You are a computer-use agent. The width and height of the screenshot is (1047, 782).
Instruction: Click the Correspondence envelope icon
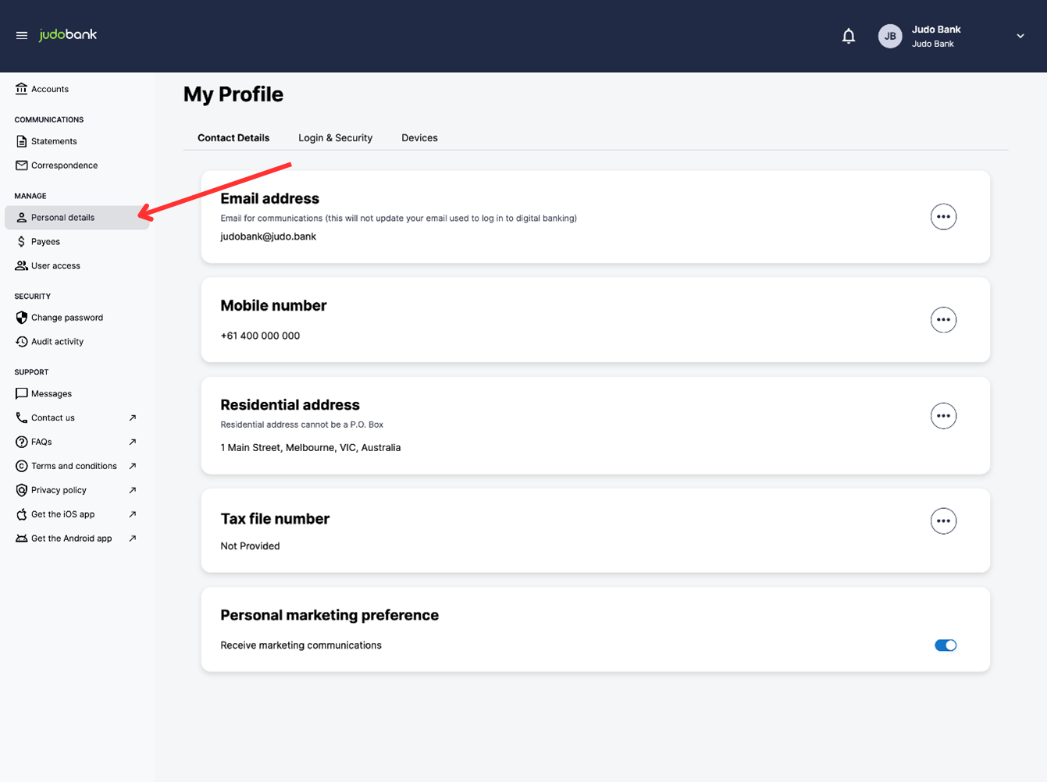(x=21, y=165)
